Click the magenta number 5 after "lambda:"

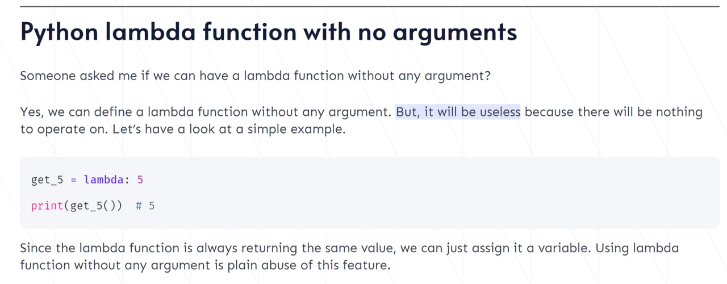pos(140,179)
